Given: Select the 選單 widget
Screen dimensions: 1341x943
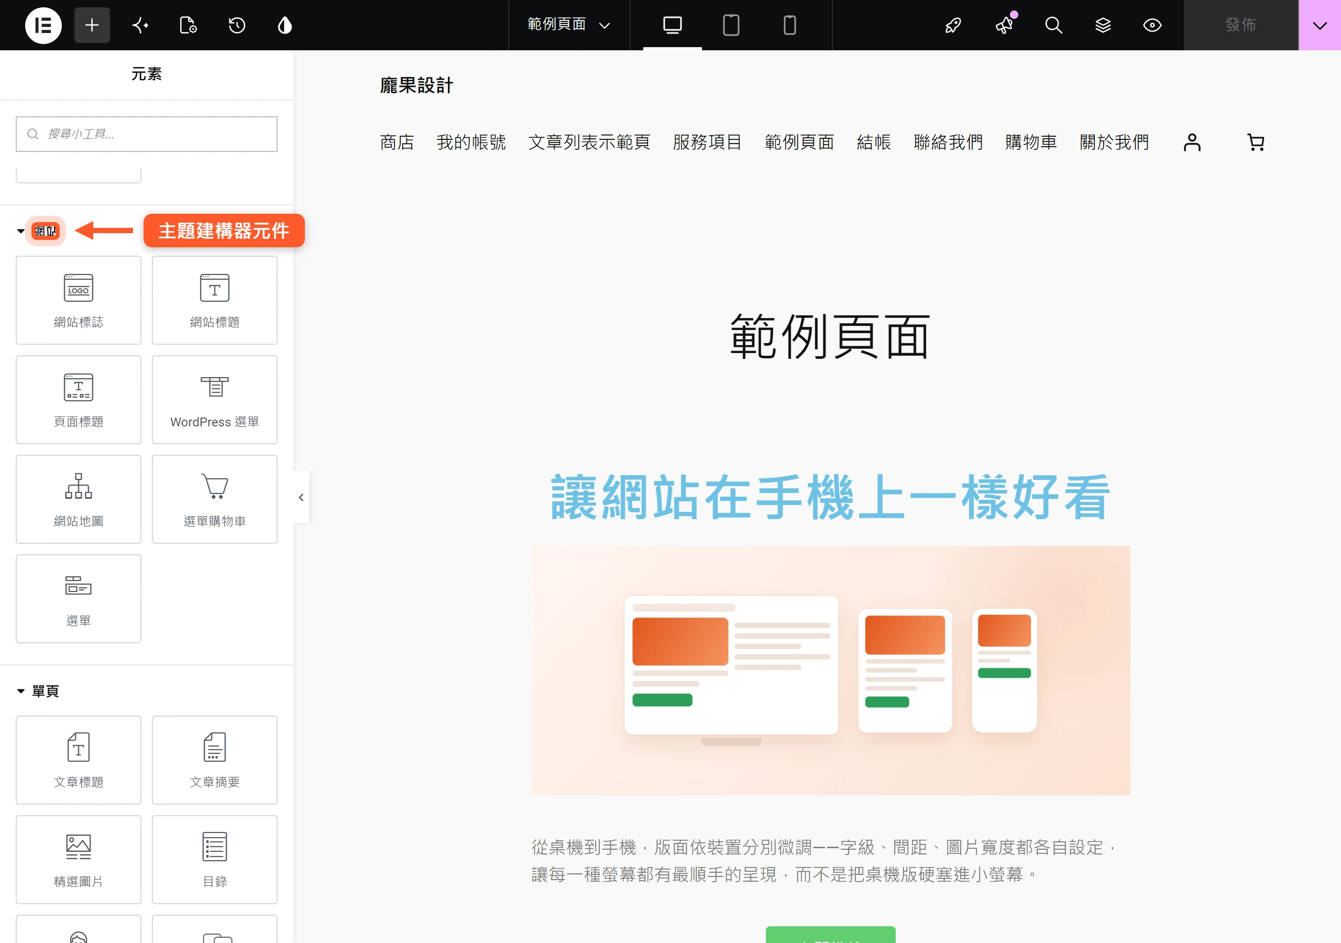Looking at the screenshot, I should click(x=78, y=599).
